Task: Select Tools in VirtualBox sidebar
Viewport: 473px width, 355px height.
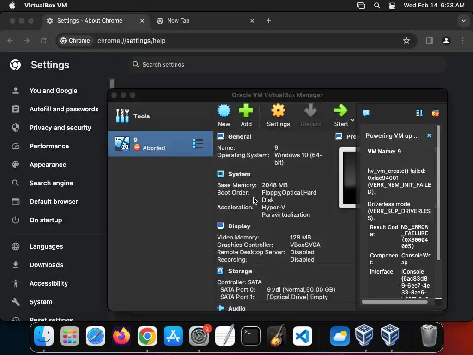Action: point(160,116)
